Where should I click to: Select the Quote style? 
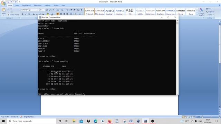pos(191,12)
